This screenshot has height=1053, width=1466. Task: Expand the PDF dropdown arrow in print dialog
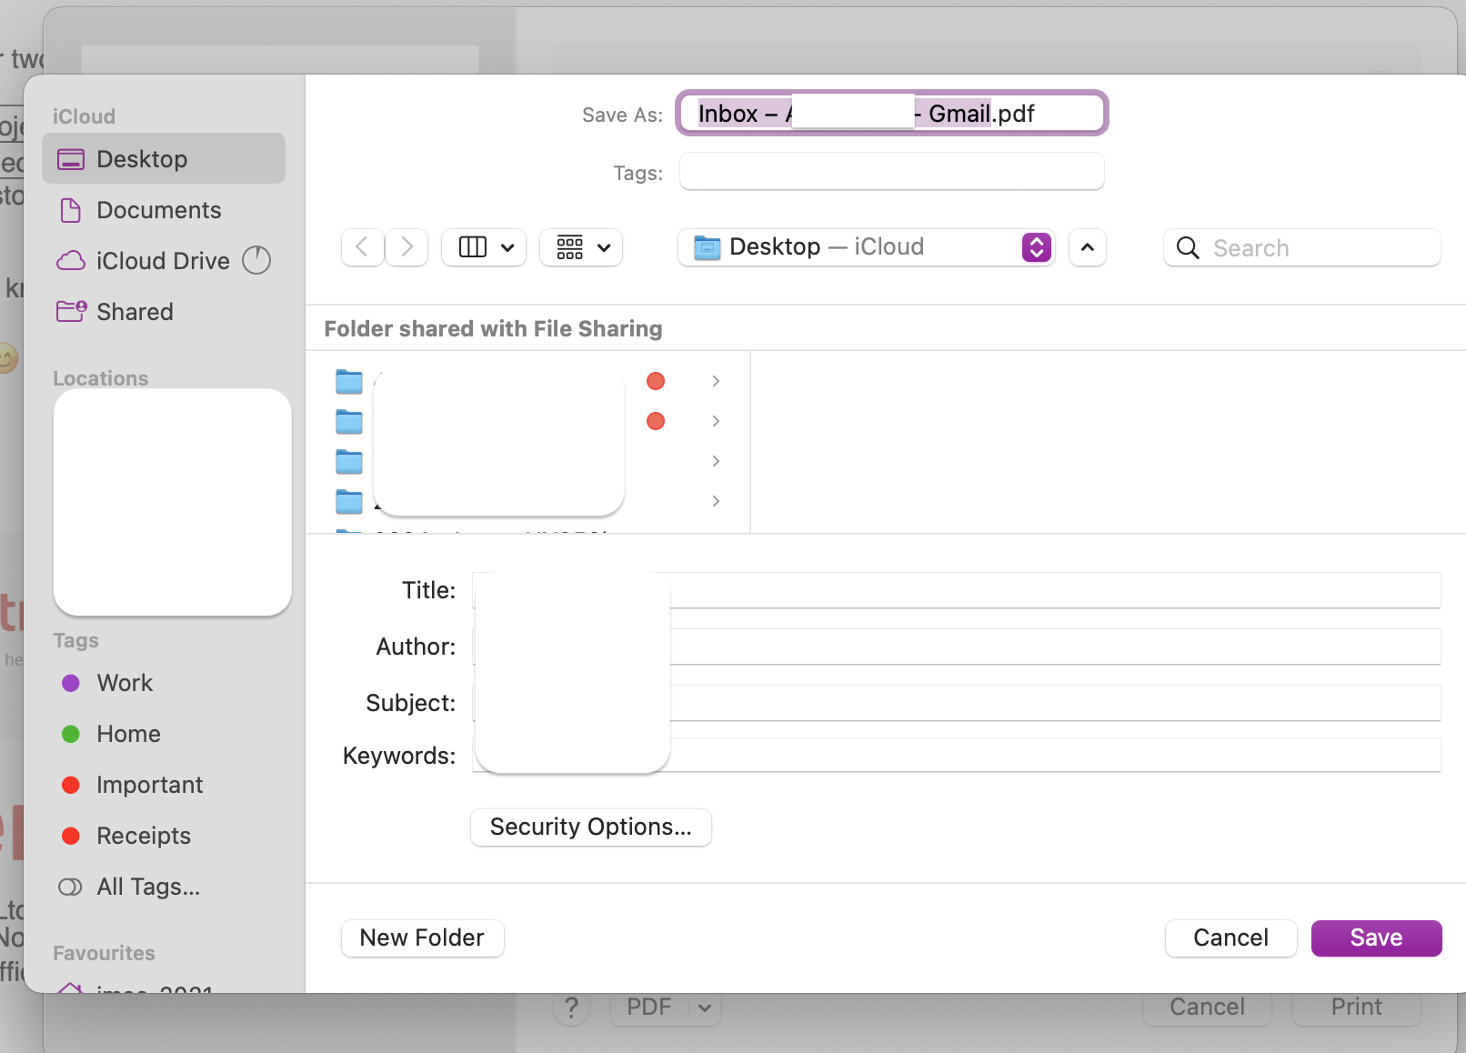705,1008
